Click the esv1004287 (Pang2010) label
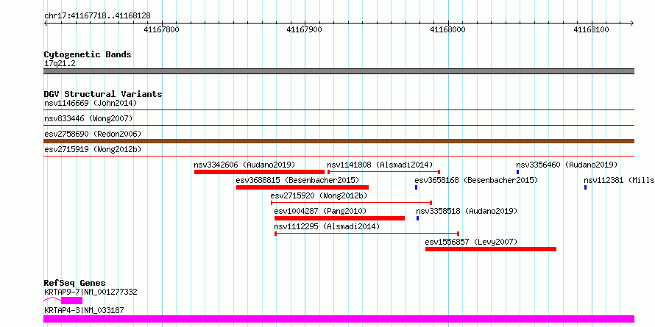This screenshot has height=327, width=655. [x=320, y=211]
